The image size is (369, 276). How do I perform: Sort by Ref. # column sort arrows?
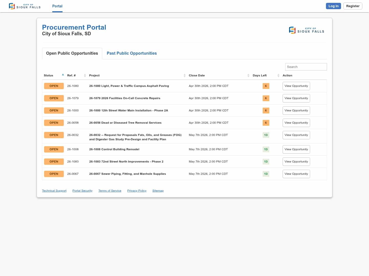point(85,75)
